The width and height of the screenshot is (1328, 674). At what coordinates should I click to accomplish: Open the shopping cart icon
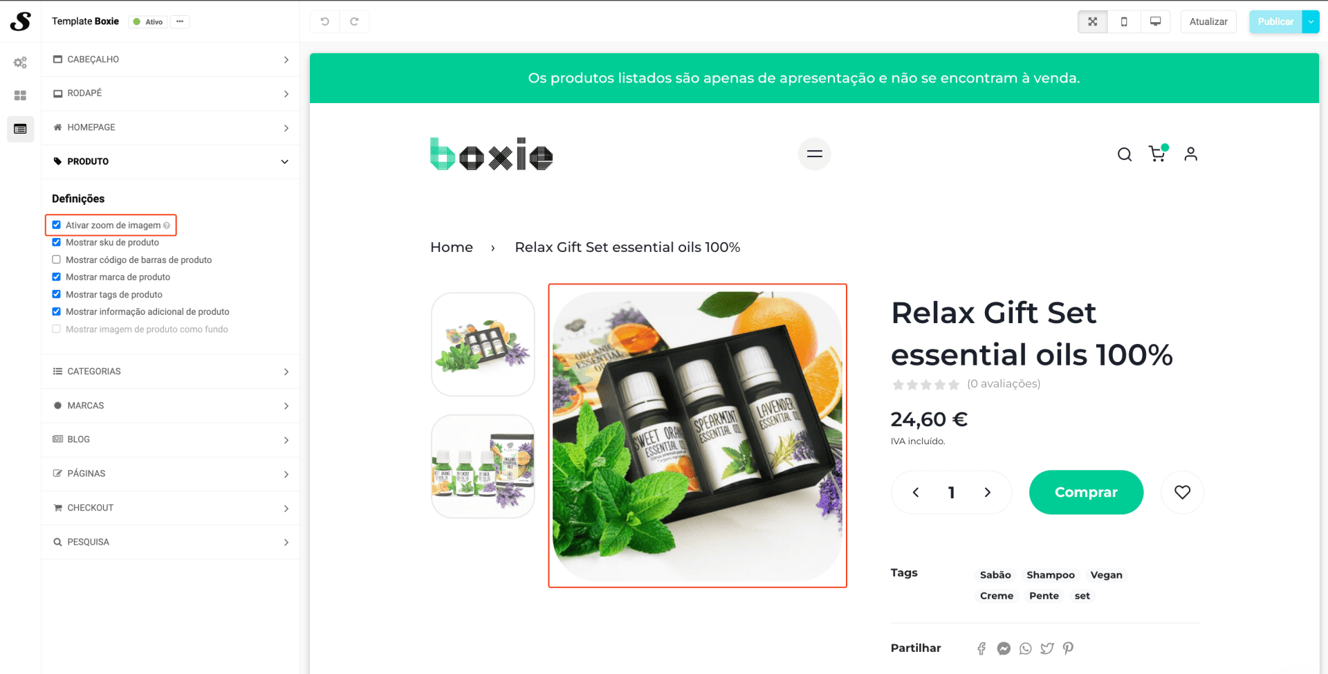(x=1157, y=154)
